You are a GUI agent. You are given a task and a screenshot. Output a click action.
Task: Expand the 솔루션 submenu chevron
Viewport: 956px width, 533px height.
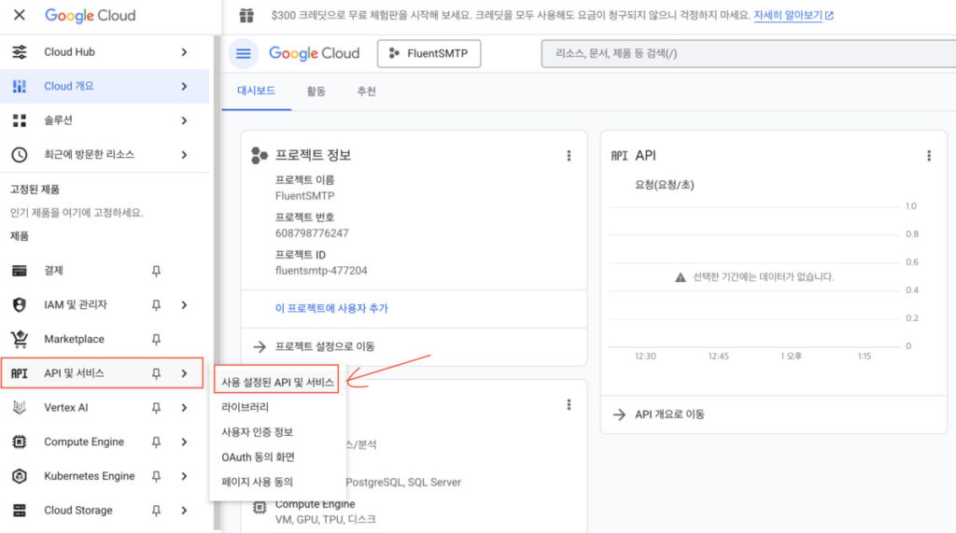184,120
